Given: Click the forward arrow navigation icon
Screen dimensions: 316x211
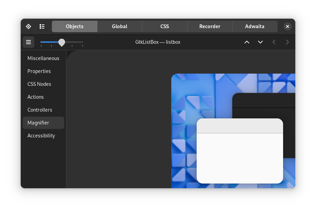Looking at the screenshot, I should [287, 42].
